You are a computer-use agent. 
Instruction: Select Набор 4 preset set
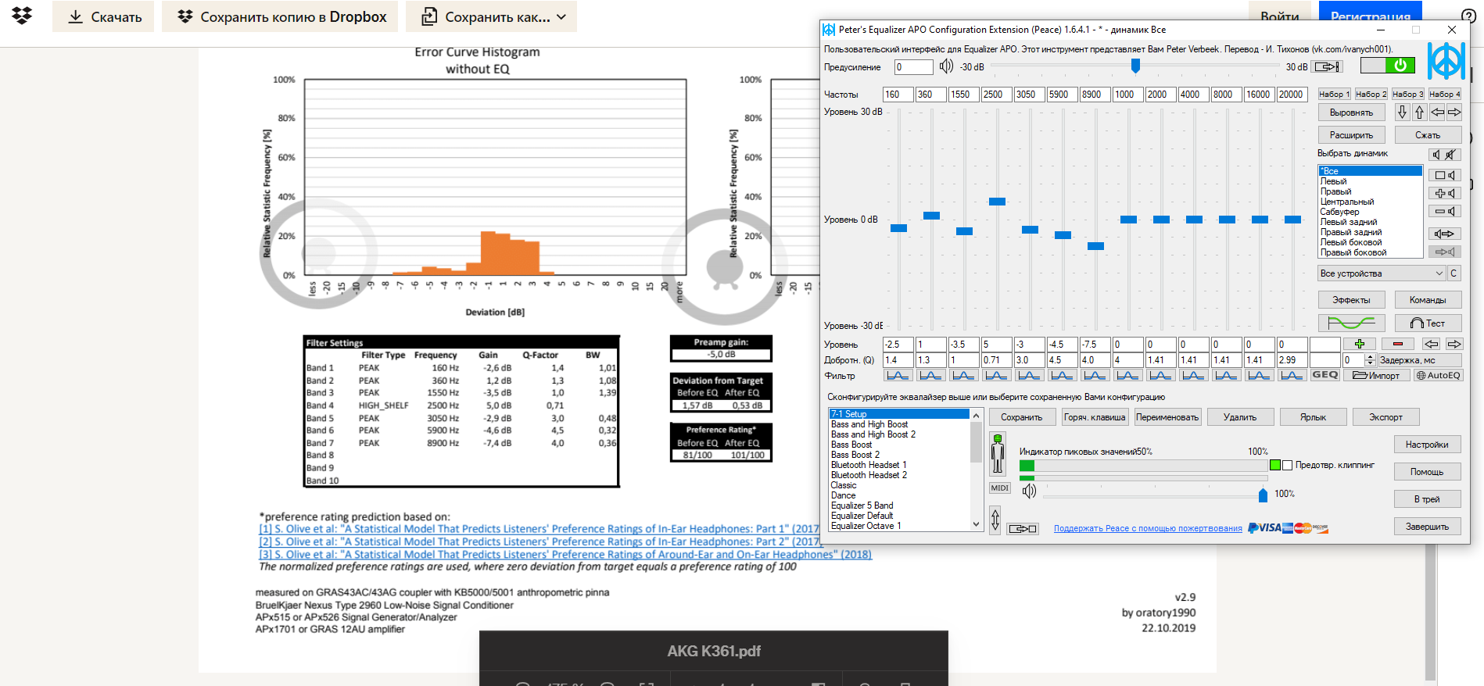coord(1444,94)
